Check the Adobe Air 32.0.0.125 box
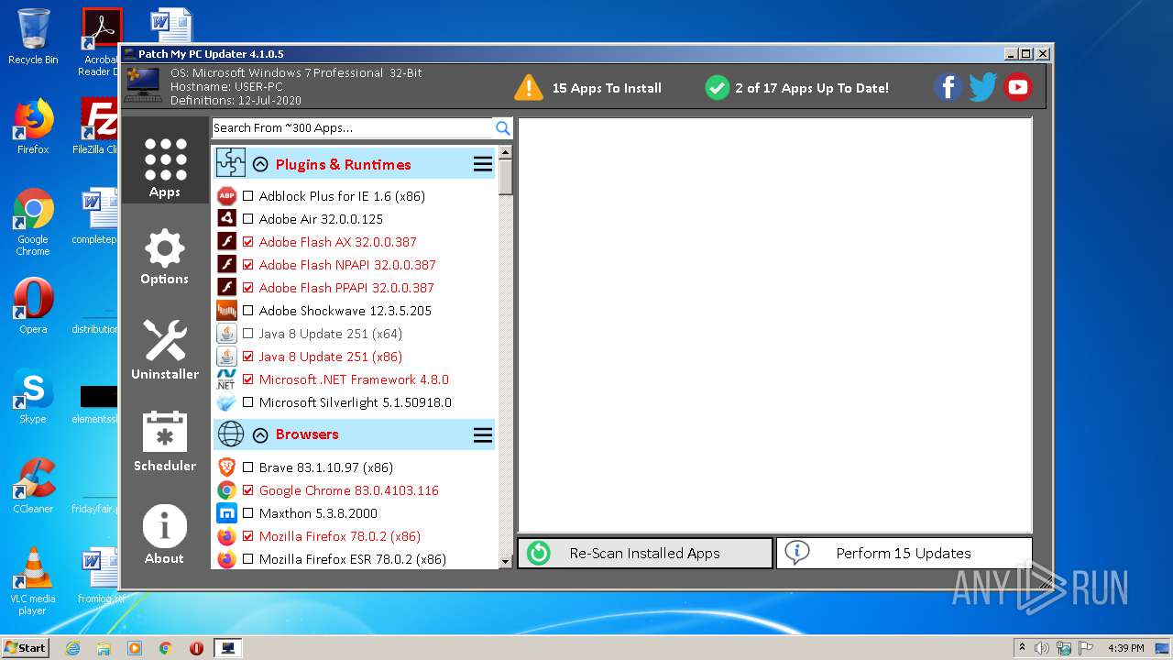The height and width of the screenshot is (660, 1173). click(247, 219)
